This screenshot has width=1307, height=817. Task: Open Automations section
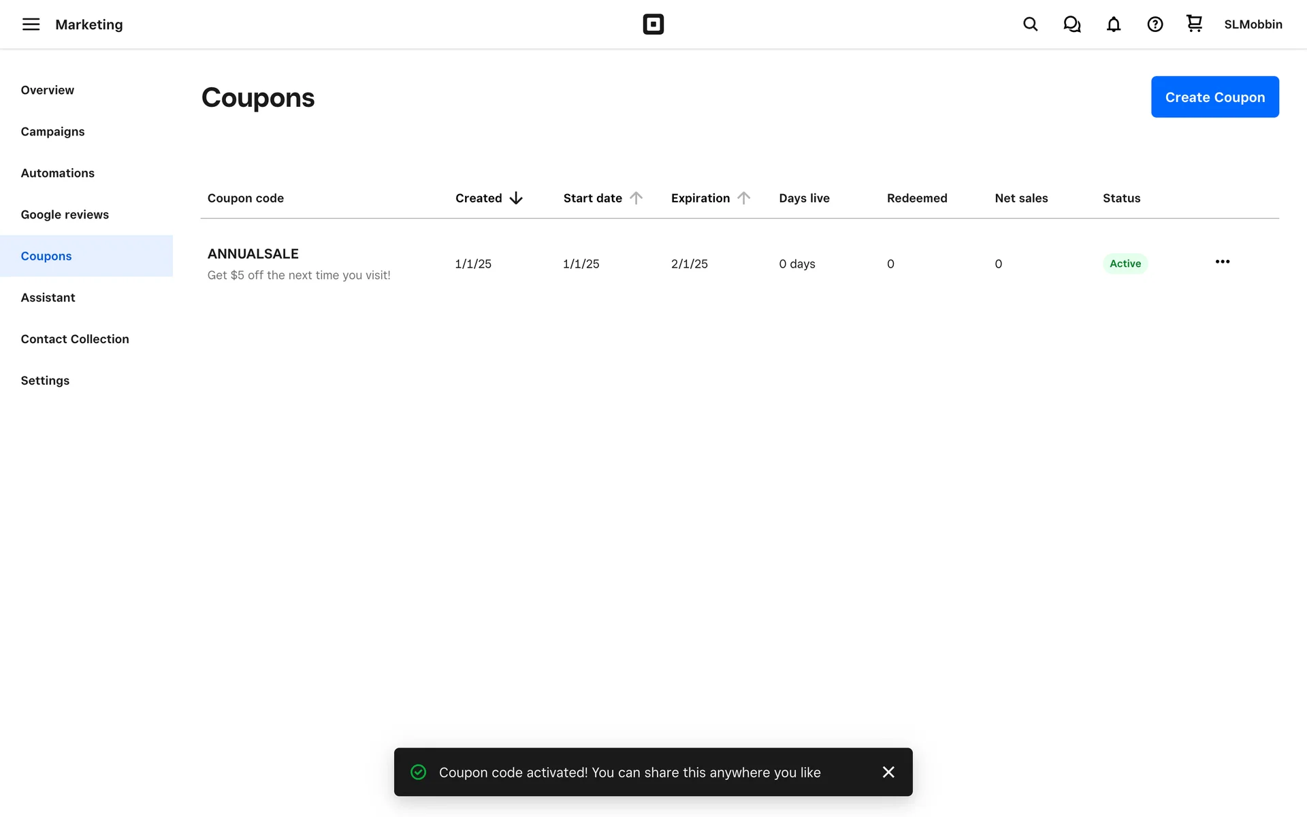[57, 173]
